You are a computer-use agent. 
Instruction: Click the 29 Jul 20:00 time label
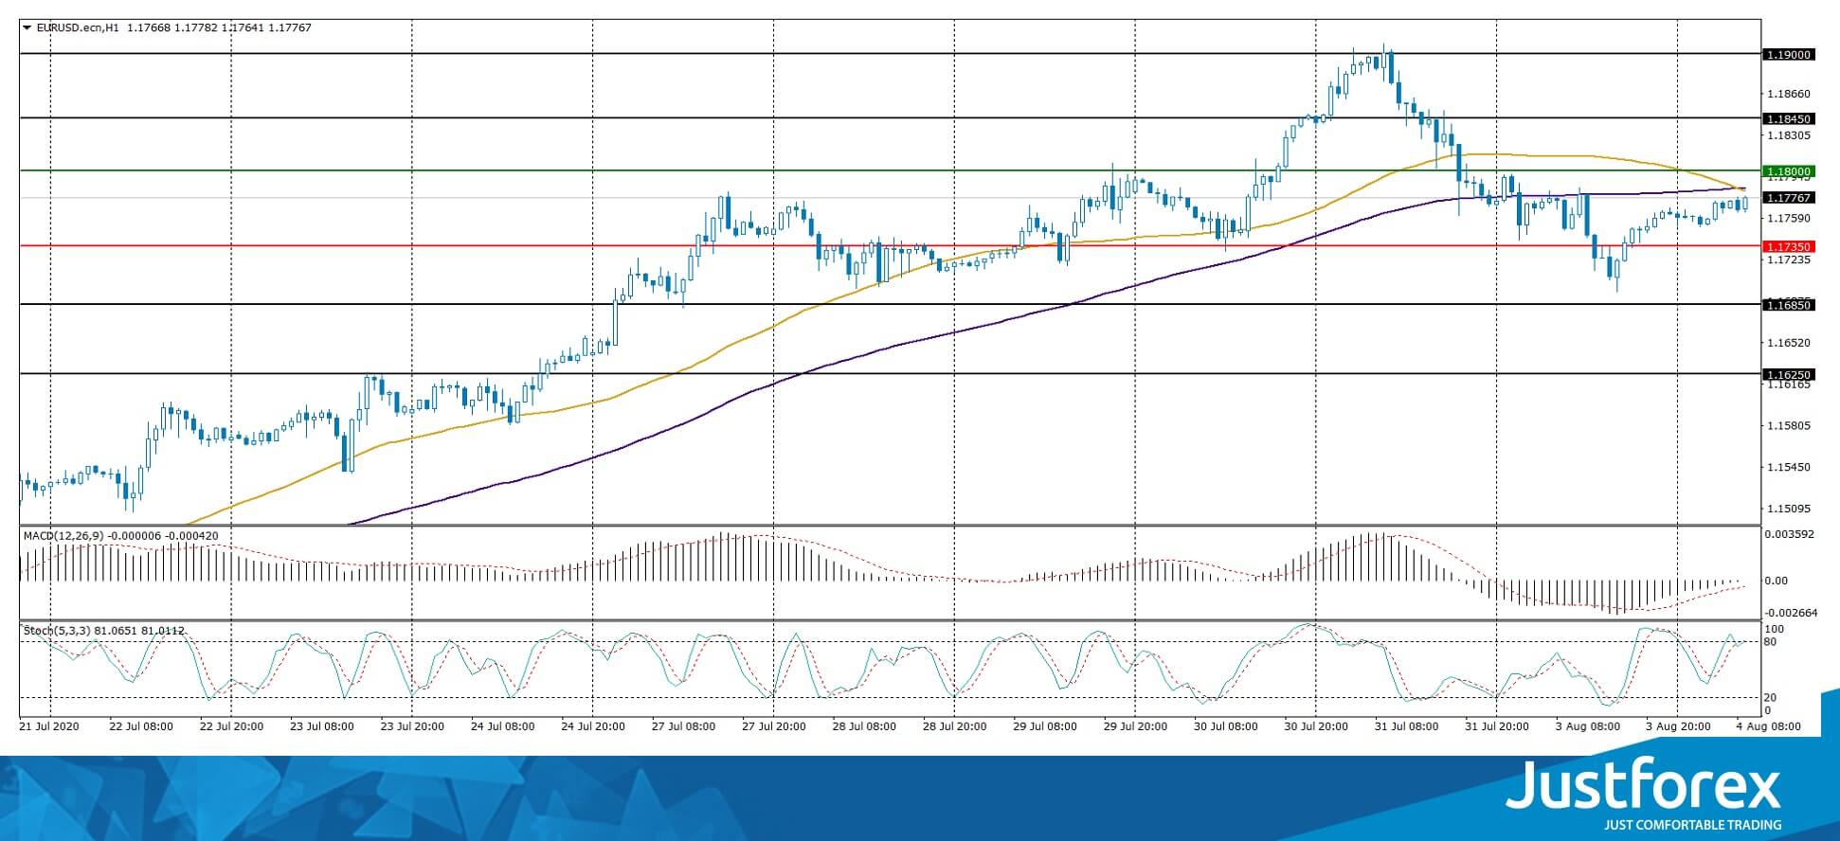(1136, 726)
